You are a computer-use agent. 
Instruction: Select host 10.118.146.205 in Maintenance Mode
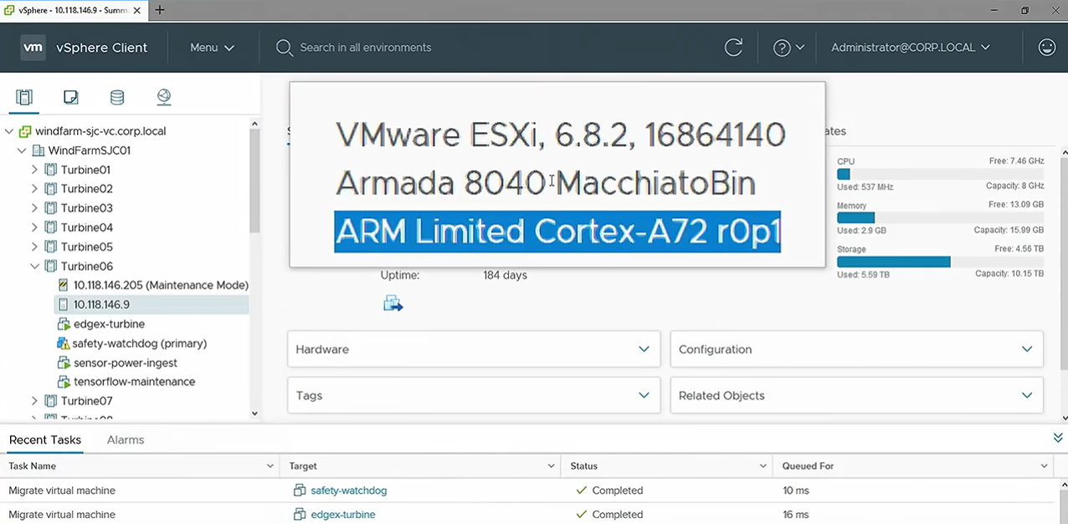point(161,285)
